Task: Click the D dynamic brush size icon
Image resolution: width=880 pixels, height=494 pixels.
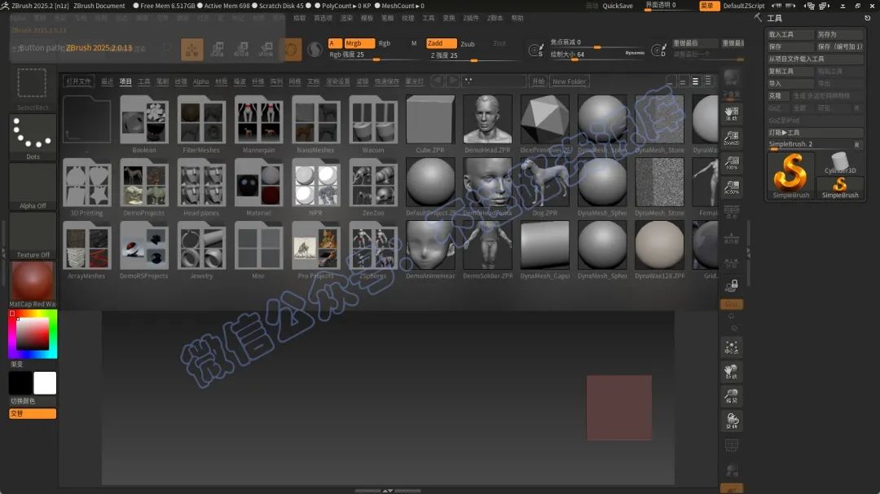Action: (658, 51)
